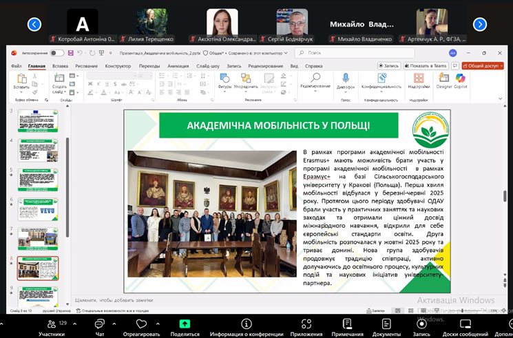
Task: Open the Zoom Apps (Приложения) icon
Action: tap(306, 322)
